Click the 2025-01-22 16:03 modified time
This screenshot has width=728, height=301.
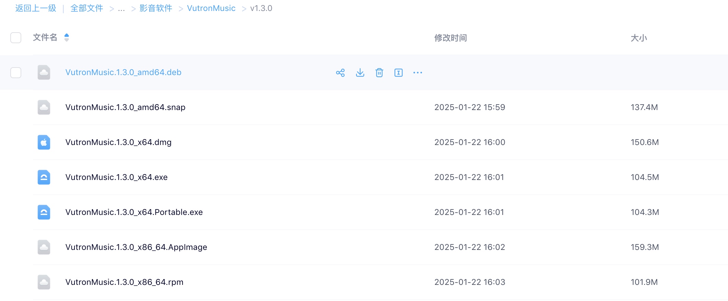(x=470, y=282)
